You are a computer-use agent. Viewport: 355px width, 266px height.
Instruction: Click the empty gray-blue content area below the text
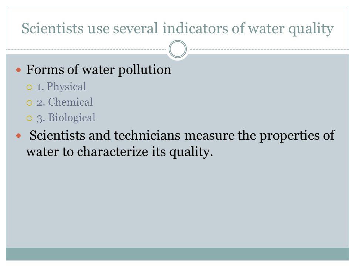click(x=177, y=204)
